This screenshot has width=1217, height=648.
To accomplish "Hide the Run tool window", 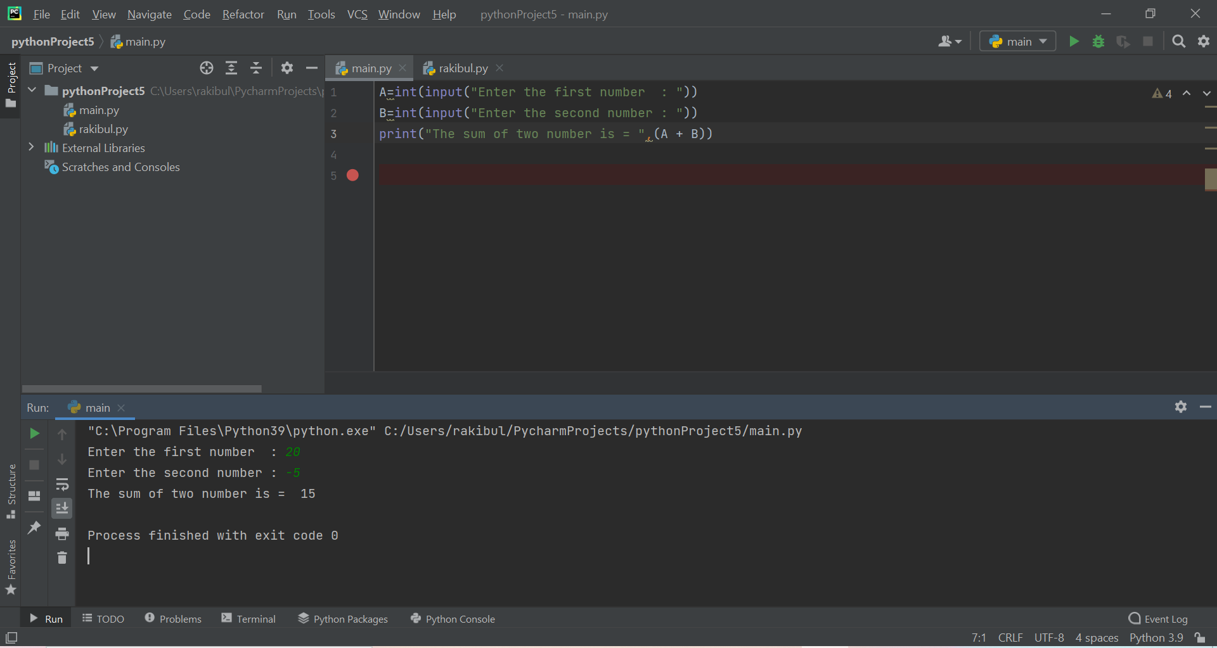I will 1206,407.
